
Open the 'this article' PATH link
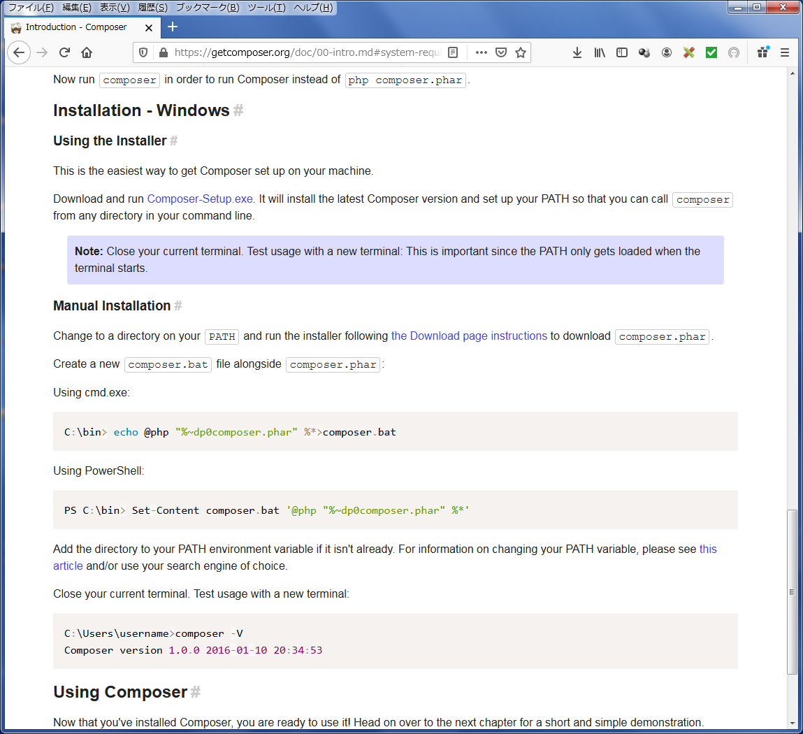(708, 549)
